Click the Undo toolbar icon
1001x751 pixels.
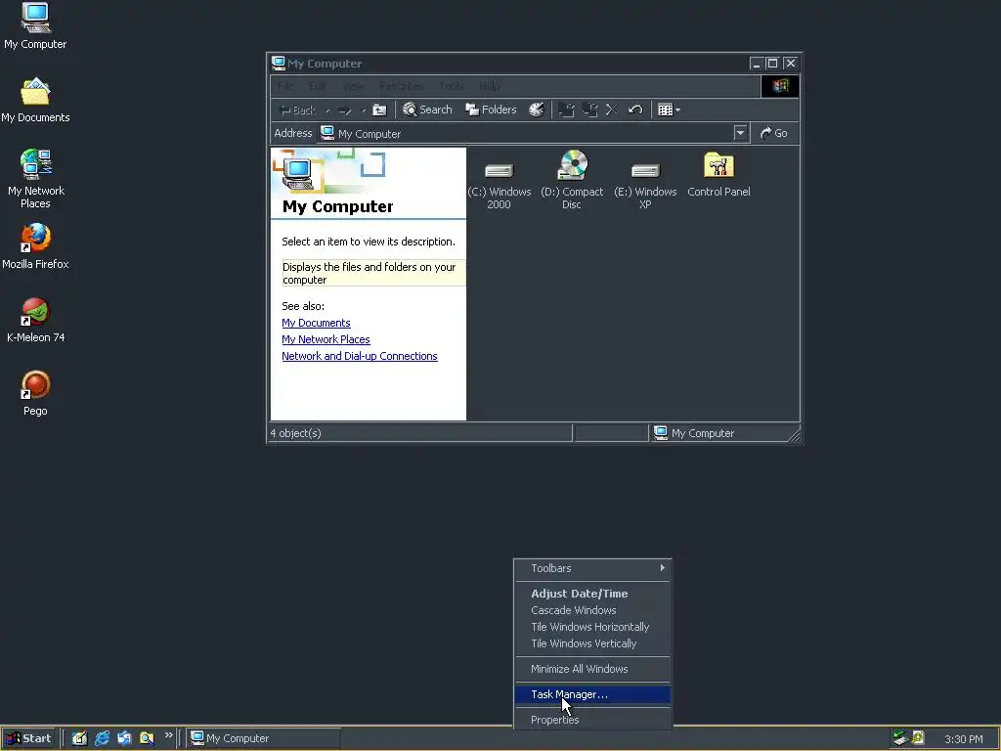point(634,110)
